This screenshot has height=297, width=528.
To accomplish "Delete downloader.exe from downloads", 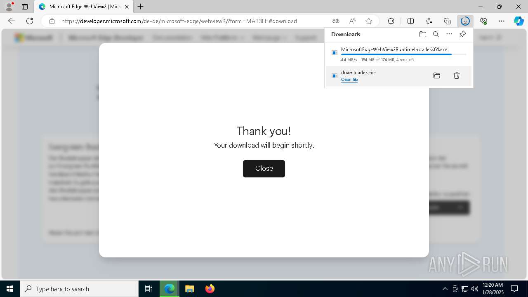I will [x=457, y=75].
